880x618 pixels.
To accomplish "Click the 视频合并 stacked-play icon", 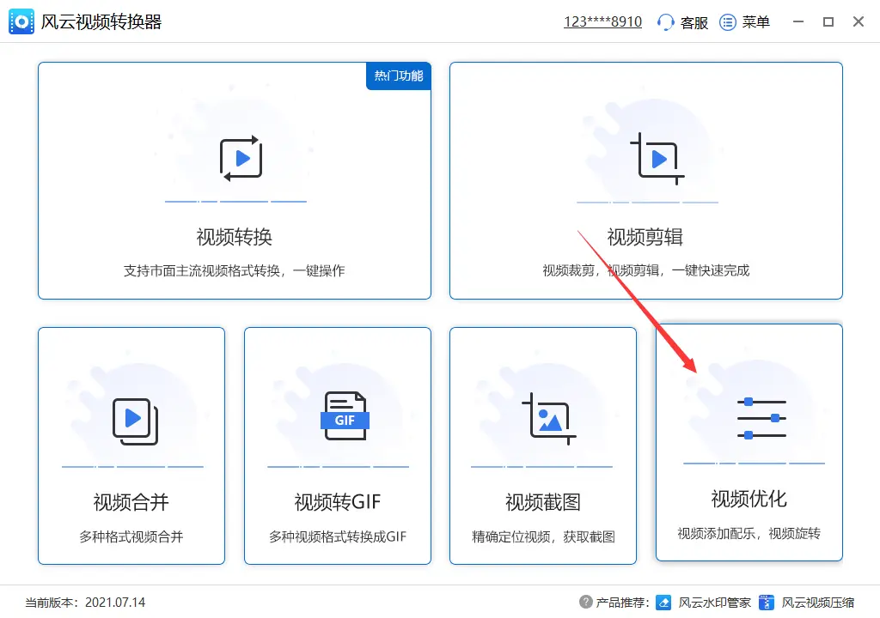I will (x=135, y=421).
